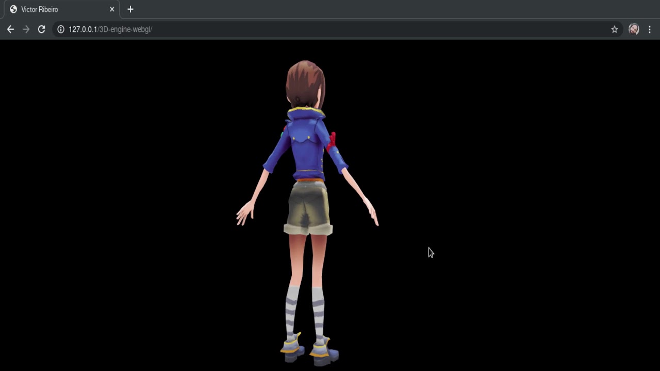Open a new tab with plus button
The width and height of the screenshot is (660, 371).
(130, 9)
